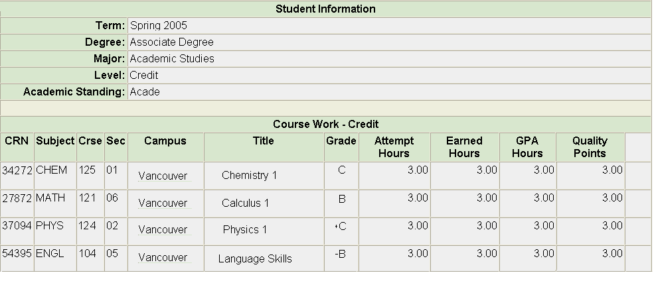Select the Spring 2005 term value
Viewport: 654px width, 283px height.
[159, 26]
